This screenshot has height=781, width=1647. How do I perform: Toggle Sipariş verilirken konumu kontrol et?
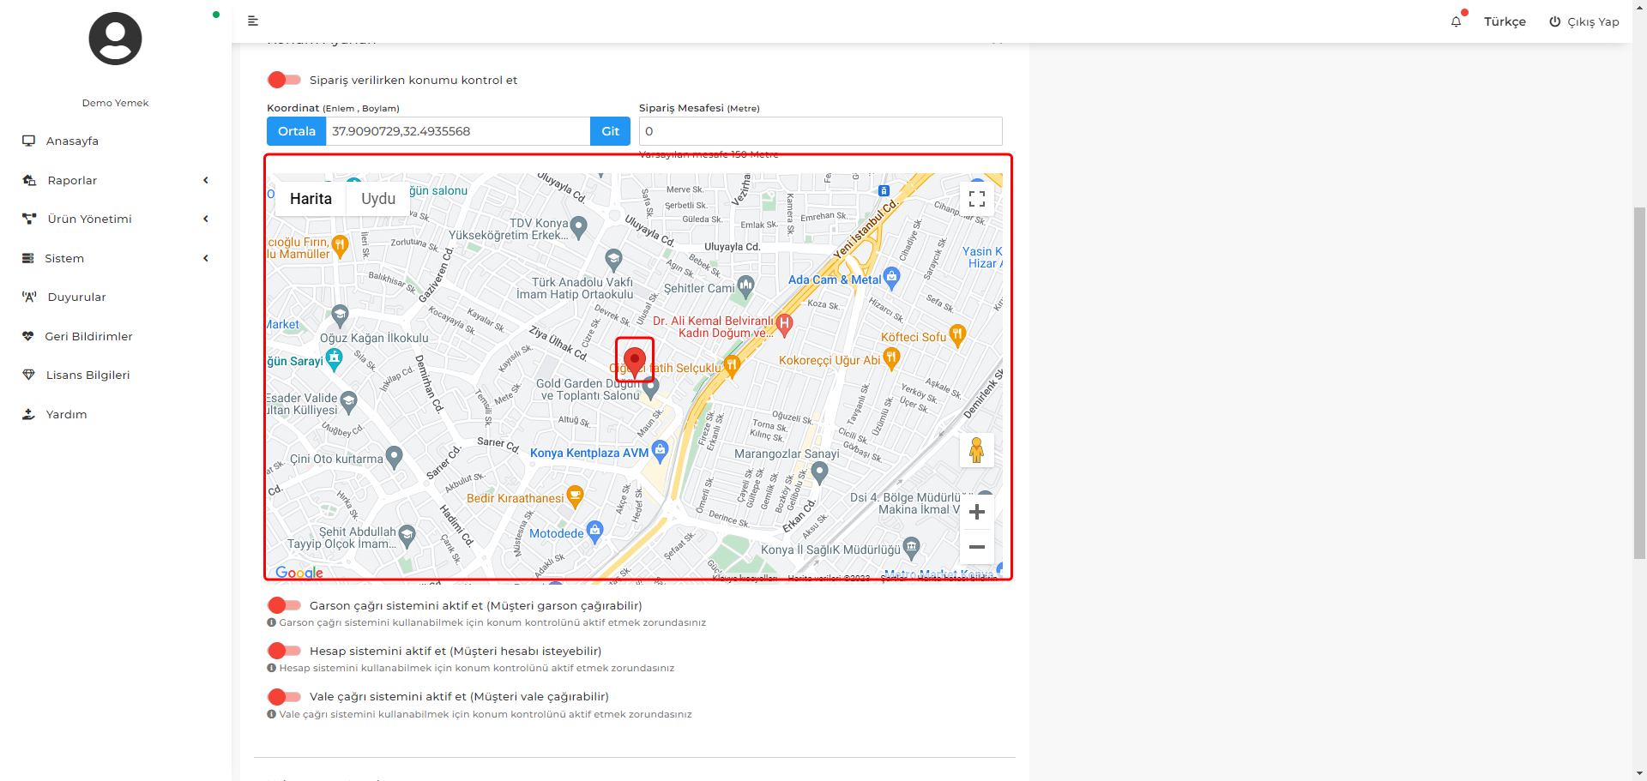click(x=284, y=80)
